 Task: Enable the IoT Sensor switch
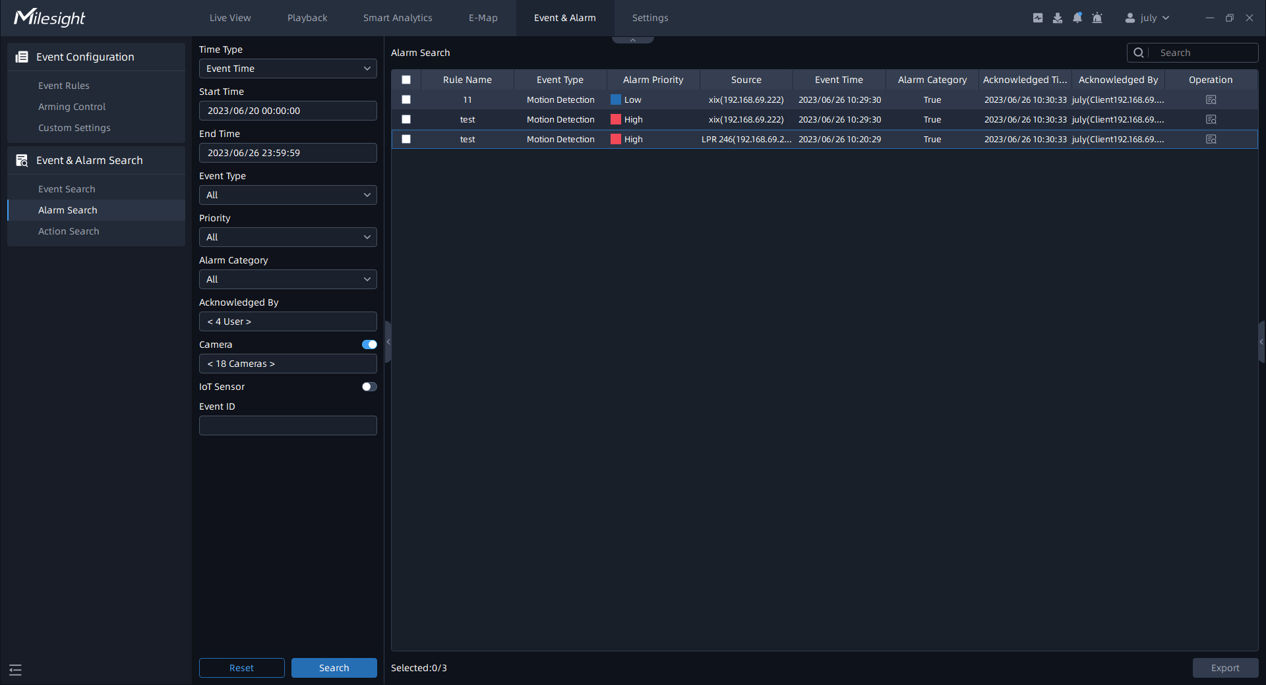[369, 387]
